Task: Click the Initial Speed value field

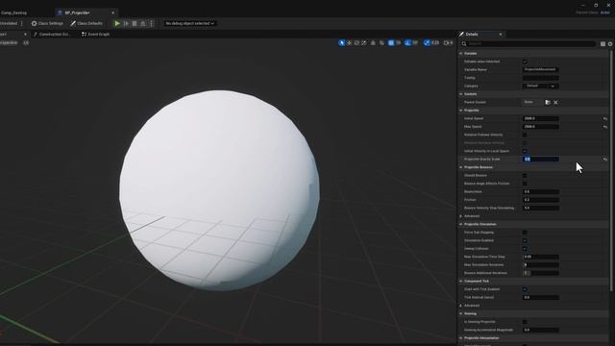Action: pyautogui.click(x=541, y=118)
